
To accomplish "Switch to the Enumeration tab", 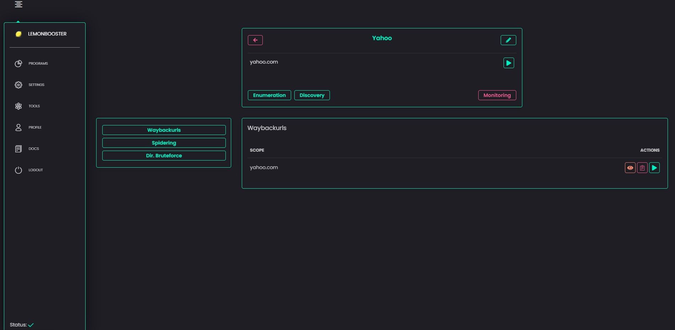I will pos(270,95).
